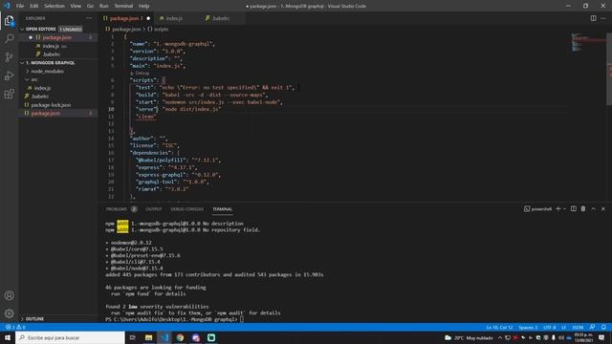Open the Go menu
The width and height of the screenshot is (612, 344).
[90, 6]
